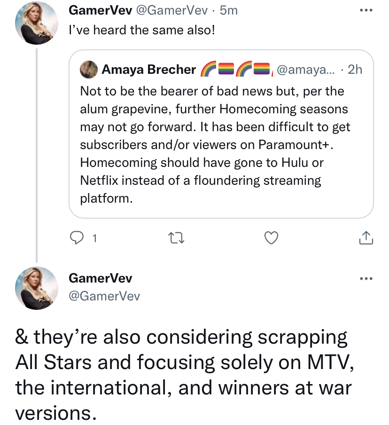Open Amaya Brecher's small profile picture
Viewport: 389px width, 425px height.
[89, 70]
